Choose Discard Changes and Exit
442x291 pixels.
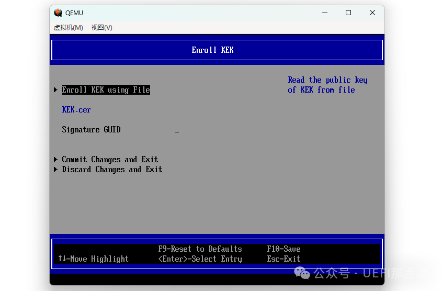pos(112,170)
